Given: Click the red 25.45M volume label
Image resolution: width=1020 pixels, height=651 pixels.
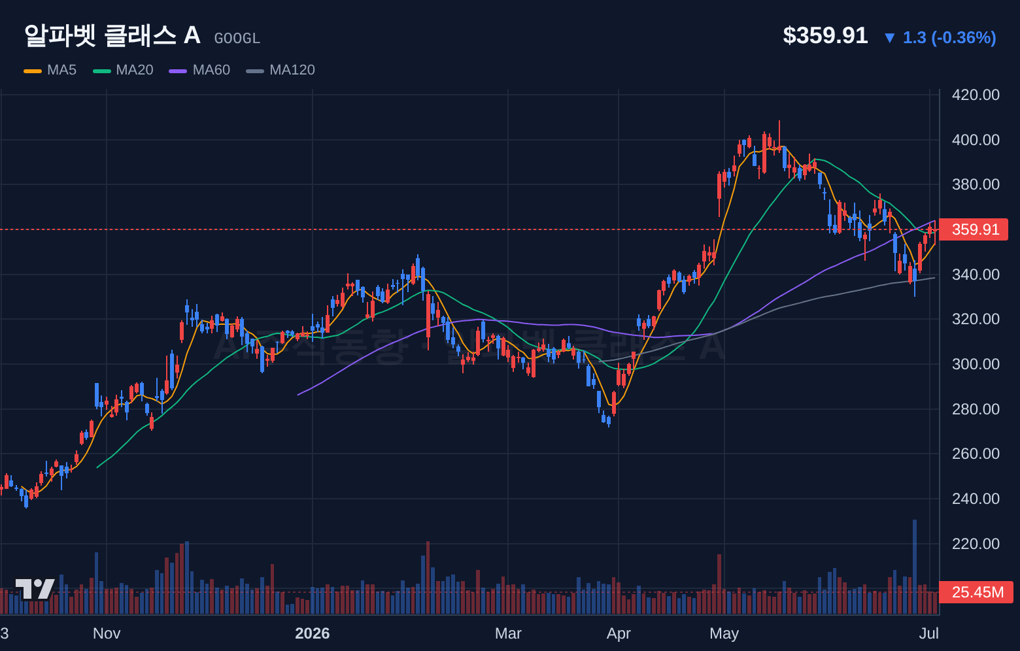Looking at the screenshot, I should 976,592.
